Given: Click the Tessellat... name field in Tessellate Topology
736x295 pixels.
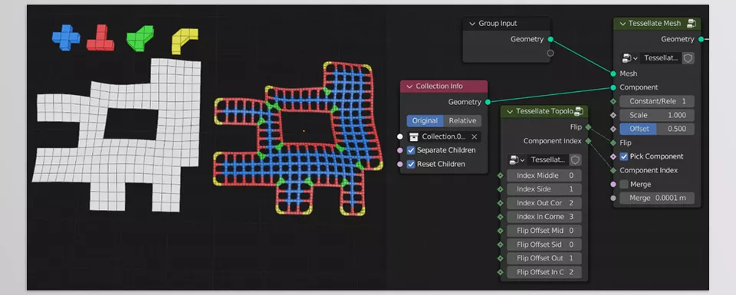Looking at the screenshot, I should point(548,160).
